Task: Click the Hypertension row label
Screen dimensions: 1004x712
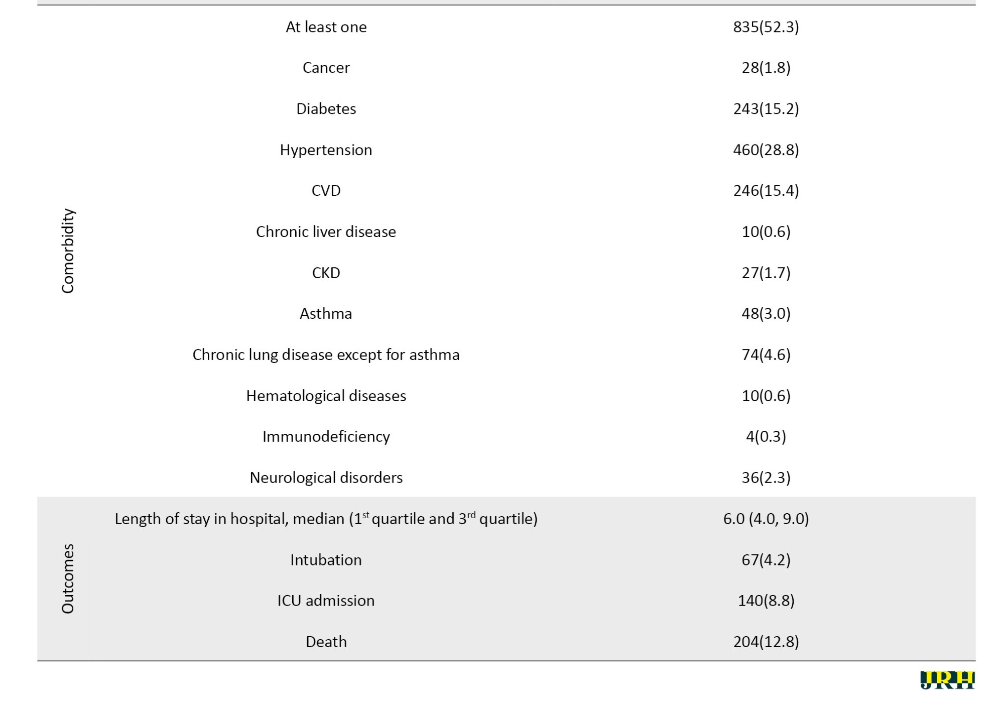Action: 326,150
